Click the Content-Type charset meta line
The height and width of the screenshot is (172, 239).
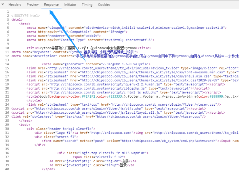pyautogui.click(x=90, y=40)
